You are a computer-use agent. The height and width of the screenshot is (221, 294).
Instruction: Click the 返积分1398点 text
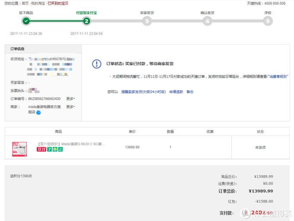click(21, 176)
